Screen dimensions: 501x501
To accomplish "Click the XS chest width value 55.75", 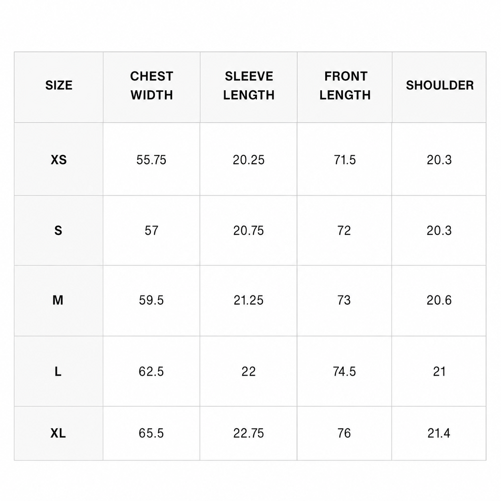I will pos(151,160).
